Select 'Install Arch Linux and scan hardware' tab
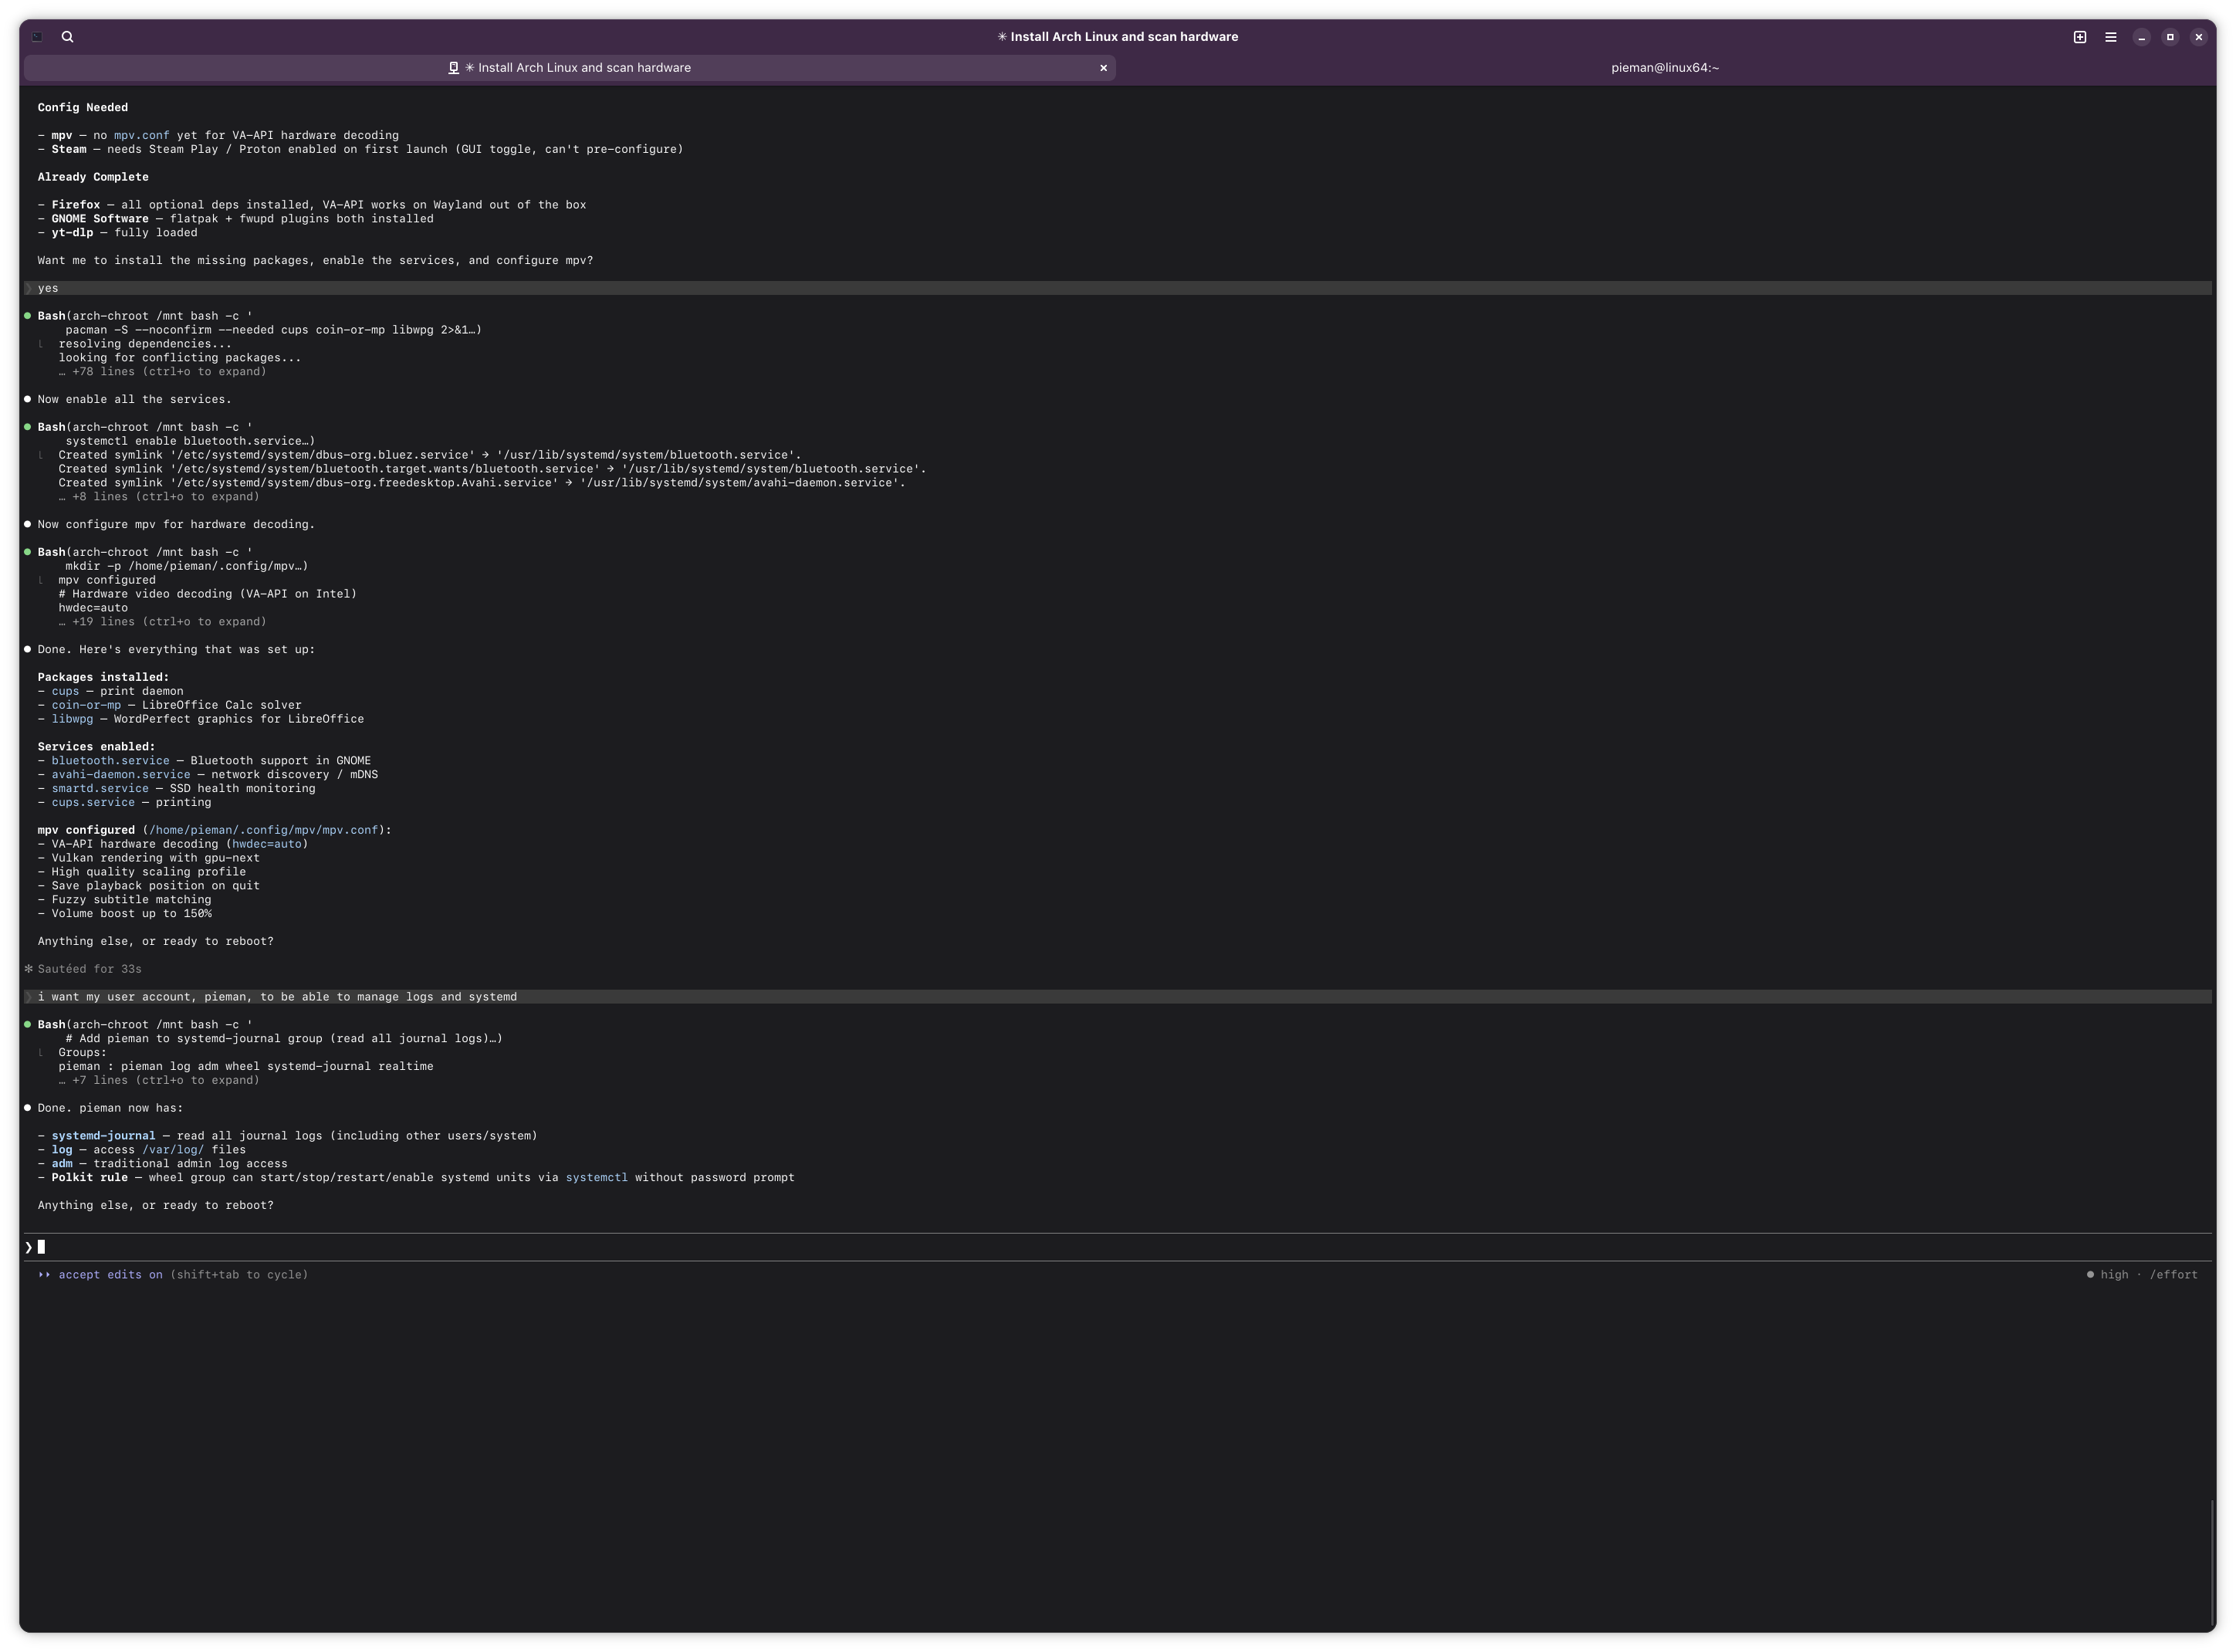The height and width of the screenshot is (1652, 2236). pyautogui.click(x=584, y=68)
